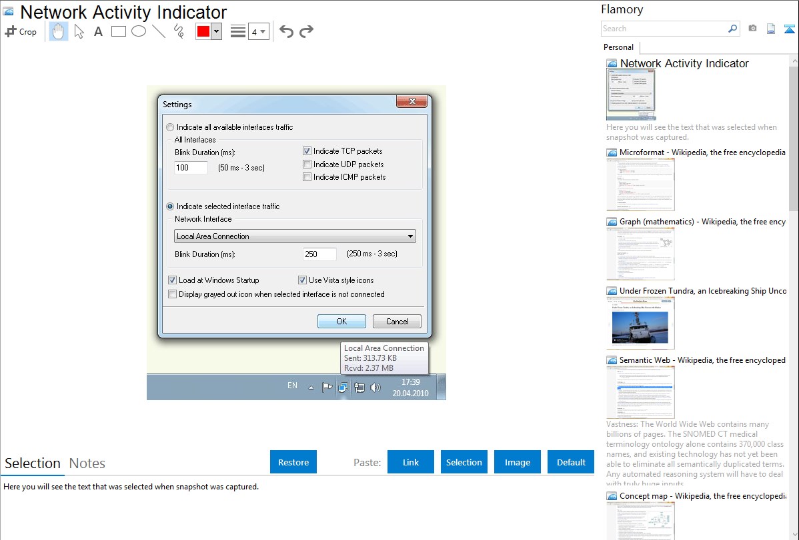Pick the rectangle drawing tool
The height and width of the screenshot is (540, 799).
(x=118, y=31)
